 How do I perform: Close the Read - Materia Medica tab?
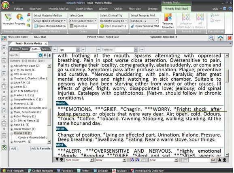click(46, 44)
